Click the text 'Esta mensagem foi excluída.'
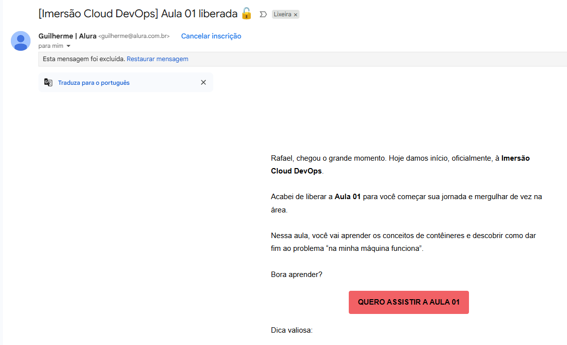567x345 pixels. pyautogui.click(x=84, y=59)
